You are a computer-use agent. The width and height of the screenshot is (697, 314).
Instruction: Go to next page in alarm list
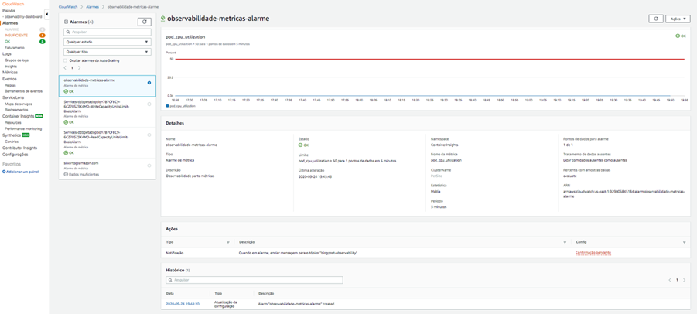tap(79, 68)
